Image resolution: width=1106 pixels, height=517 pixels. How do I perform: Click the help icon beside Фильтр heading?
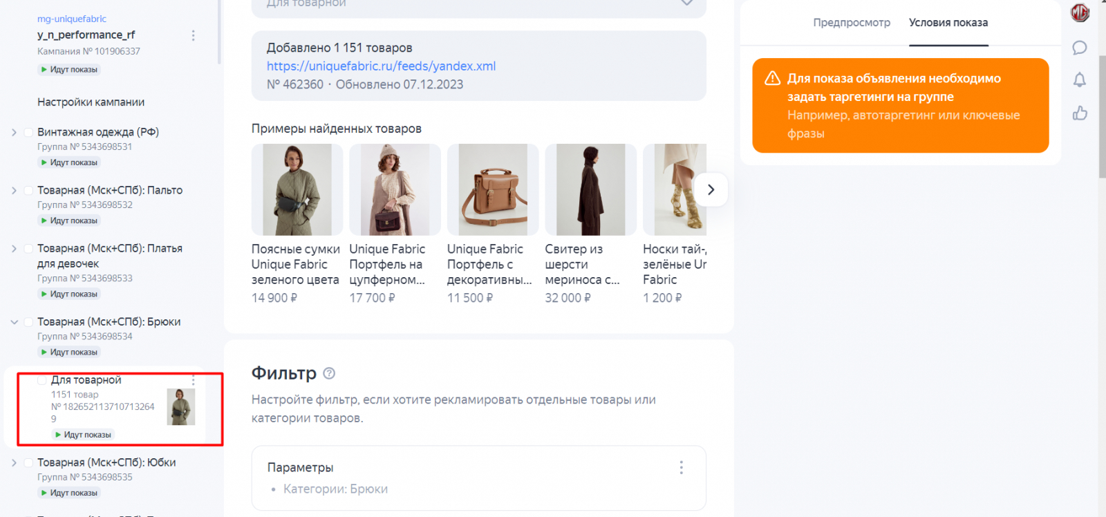[x=329, y=373]
